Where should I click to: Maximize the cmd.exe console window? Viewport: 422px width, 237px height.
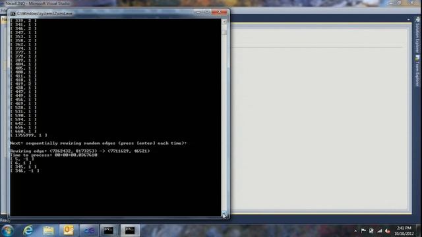(207, 12)
